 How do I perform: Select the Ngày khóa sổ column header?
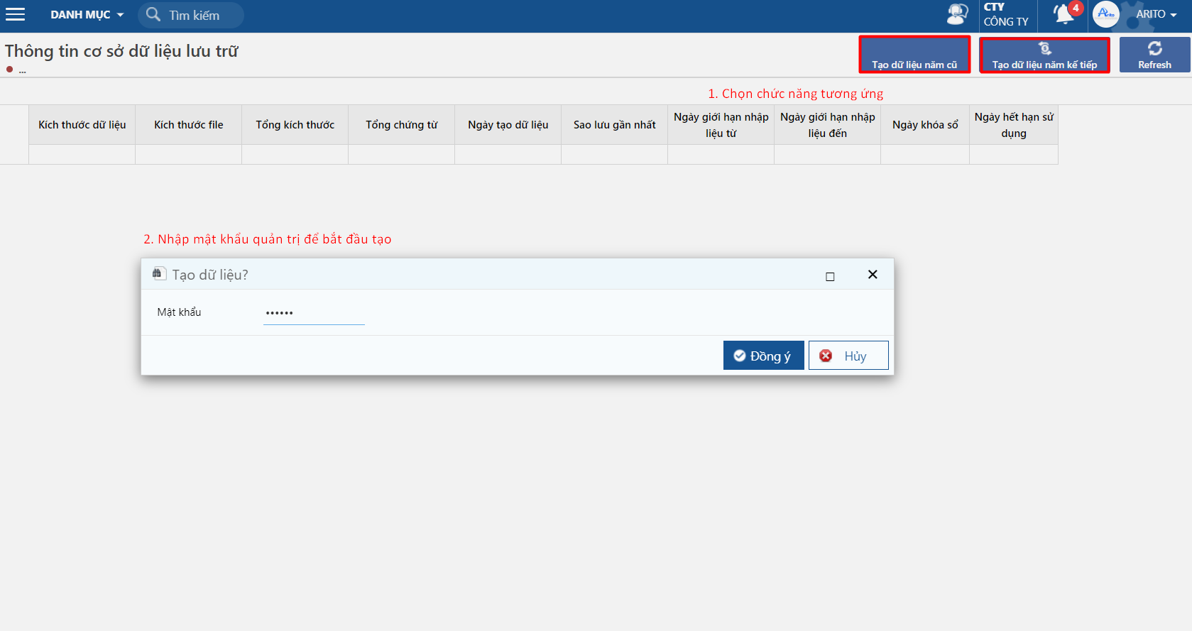(x=925, y=125)
